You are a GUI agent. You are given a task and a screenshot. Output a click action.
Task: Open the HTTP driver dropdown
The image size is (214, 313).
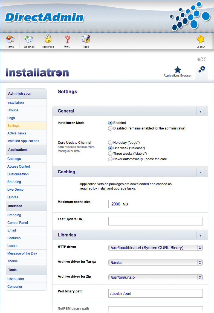(x=155, y=248)
